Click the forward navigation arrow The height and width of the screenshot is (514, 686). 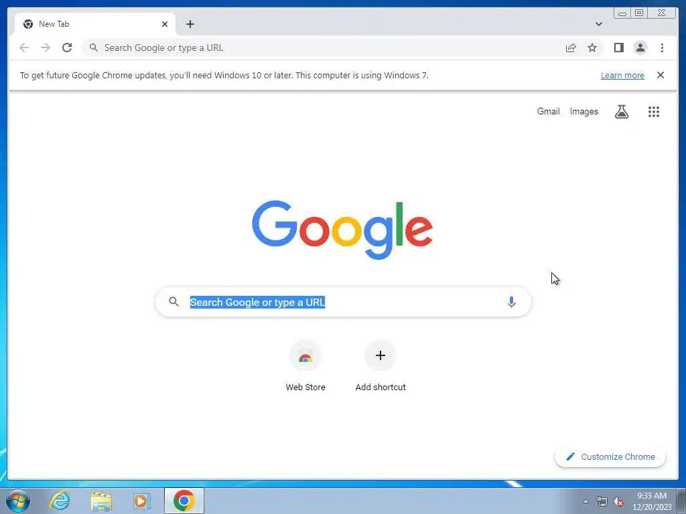pos(46,48)
